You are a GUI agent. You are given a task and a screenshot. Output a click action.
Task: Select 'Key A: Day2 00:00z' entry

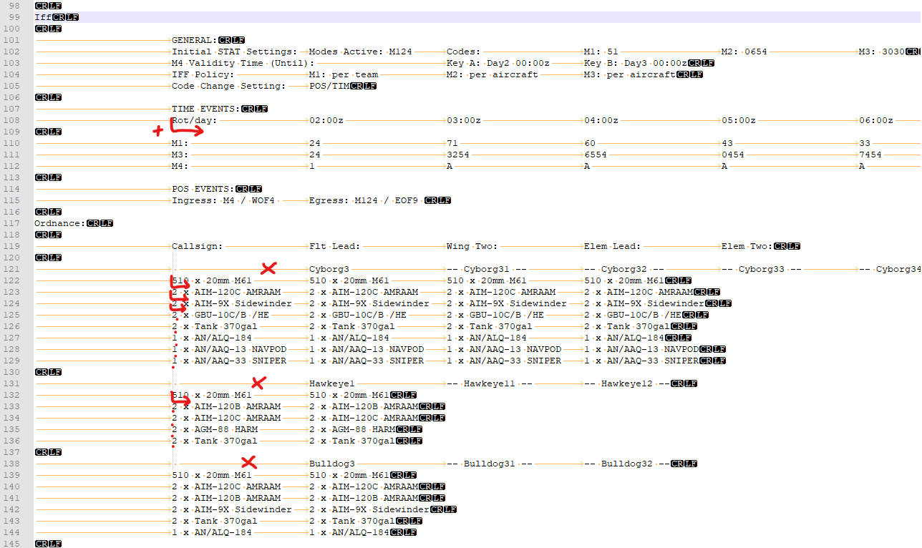pyautogui.click(x=498, y=63)
